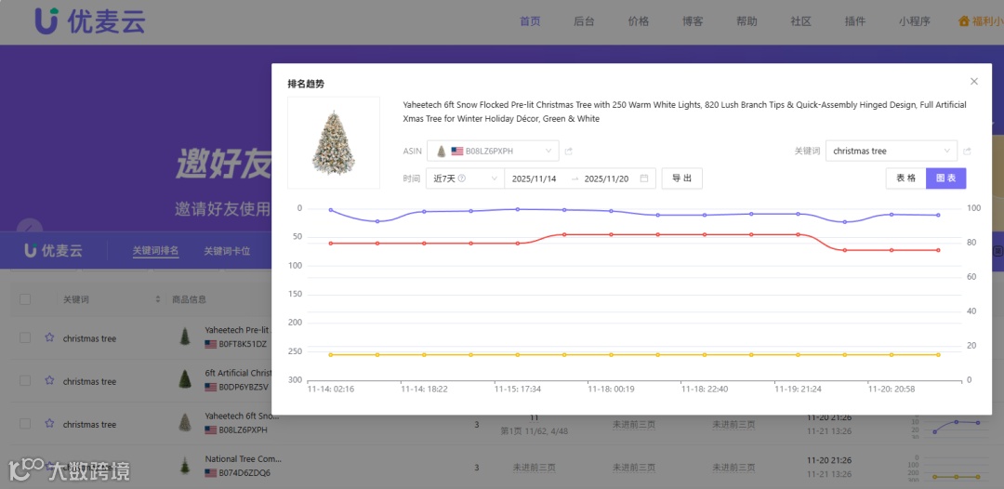
Task: Star the B0FT8K51DZ christmas tree keyword row
Action: (x=49, y=338)
